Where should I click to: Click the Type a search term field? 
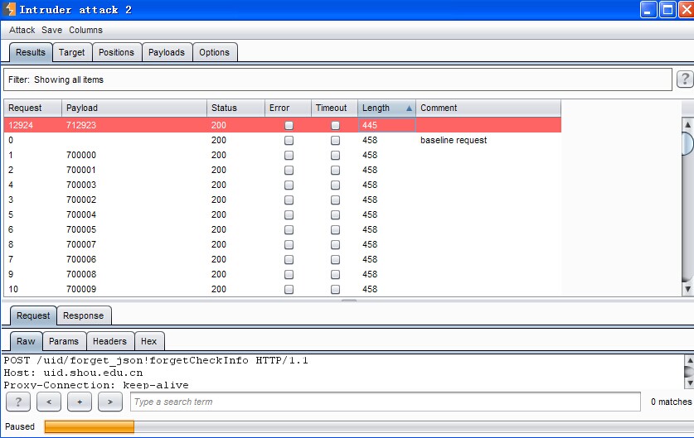click(x=385, y=402)
